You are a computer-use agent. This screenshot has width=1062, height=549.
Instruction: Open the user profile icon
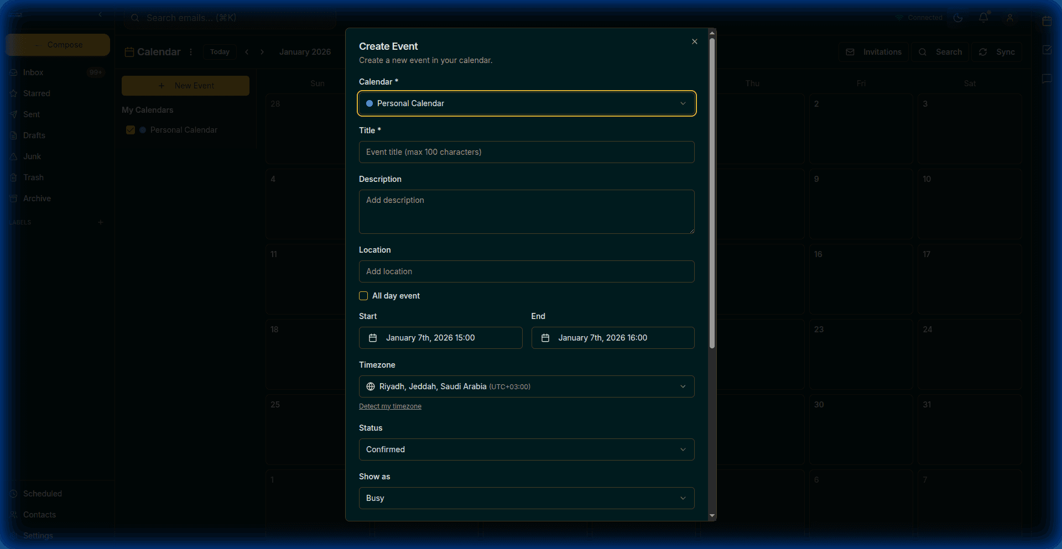pos(1009,18)
